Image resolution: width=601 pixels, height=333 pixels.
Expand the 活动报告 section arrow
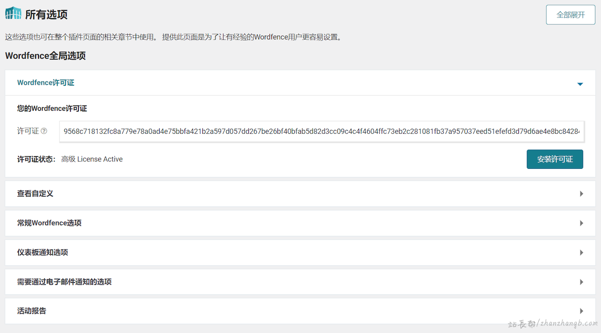[x=581, y=311]
